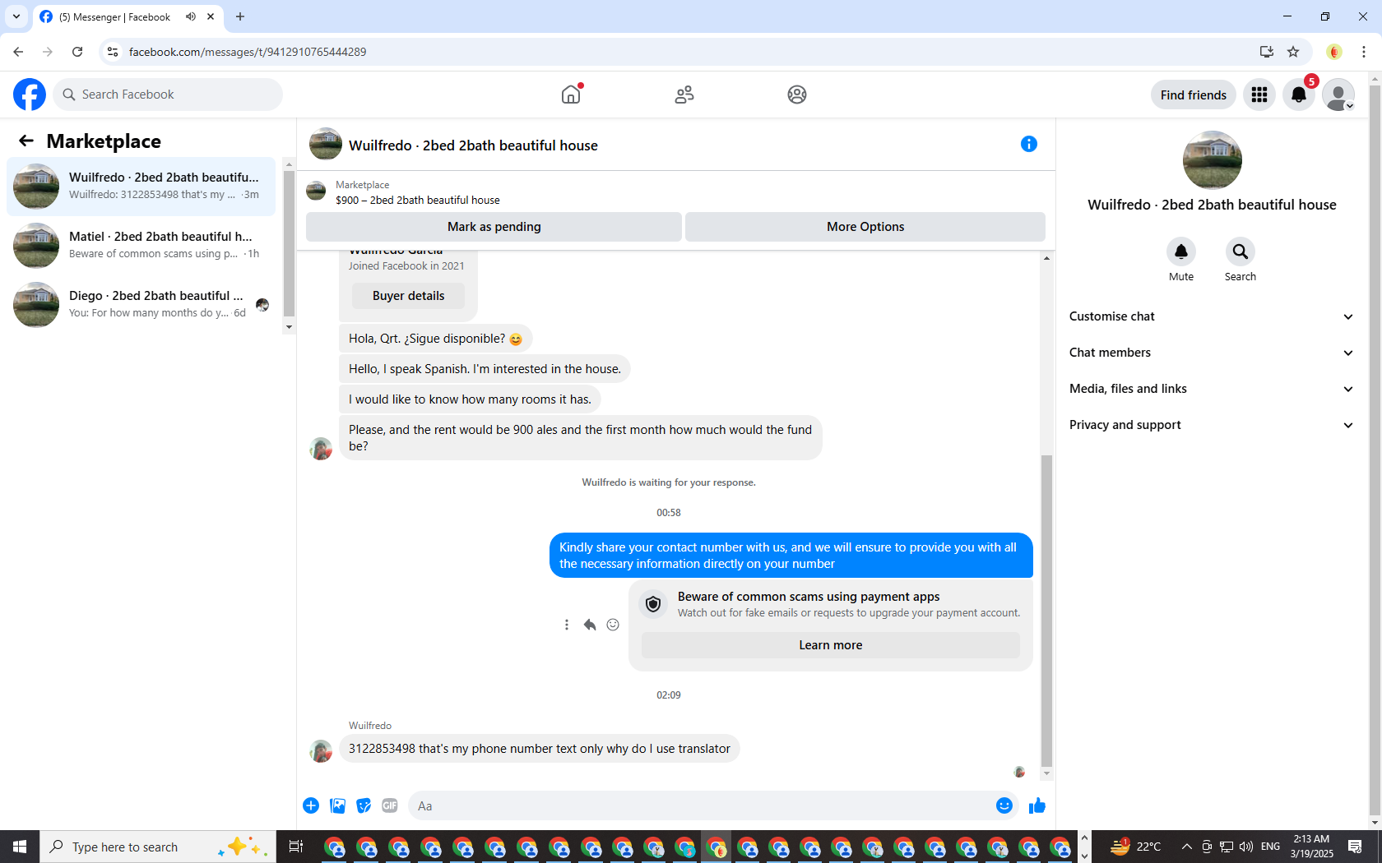Click Mark as pending button
The width and height of the screenshot is (1382, 863).
tap(494, 227)
